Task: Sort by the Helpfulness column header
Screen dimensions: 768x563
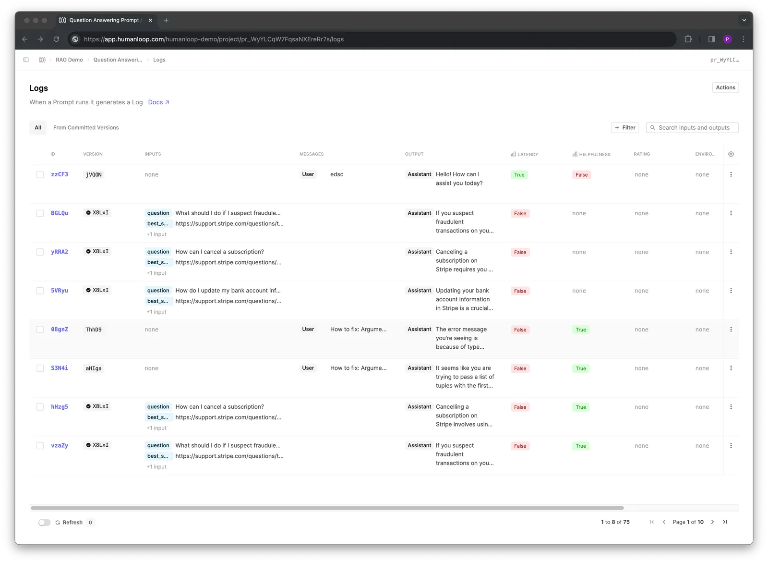Action: tap(591, 154)
